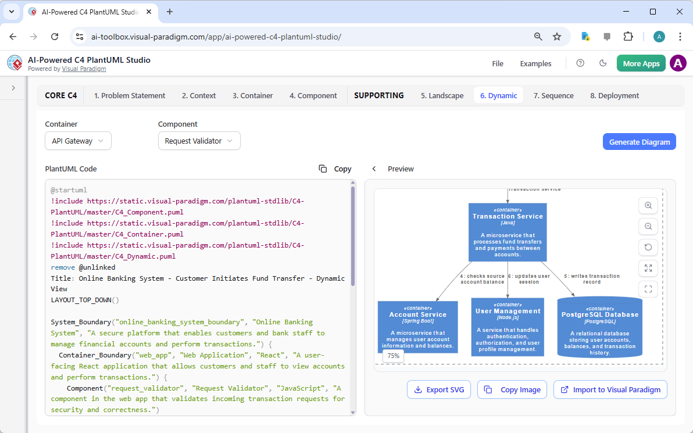Switch to the 3. Container tab
This screenshot has height=433, width=693.
point(252,95)
